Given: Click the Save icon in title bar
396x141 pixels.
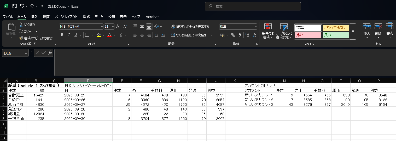Looking at the screenshot, I should pyautogui.click(x=15, y=6).
